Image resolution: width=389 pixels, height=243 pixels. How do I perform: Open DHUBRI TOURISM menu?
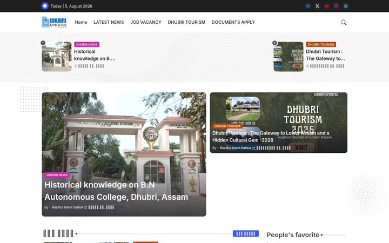click(x=186, y=22)
